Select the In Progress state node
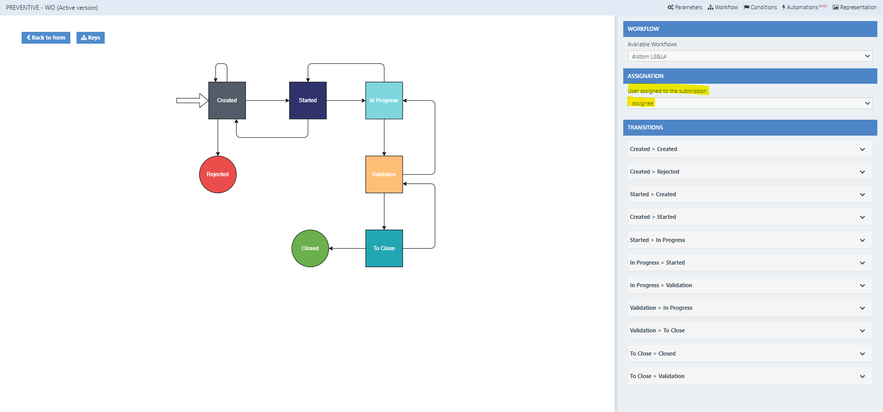The image size is (883, 412). [384, 101]
